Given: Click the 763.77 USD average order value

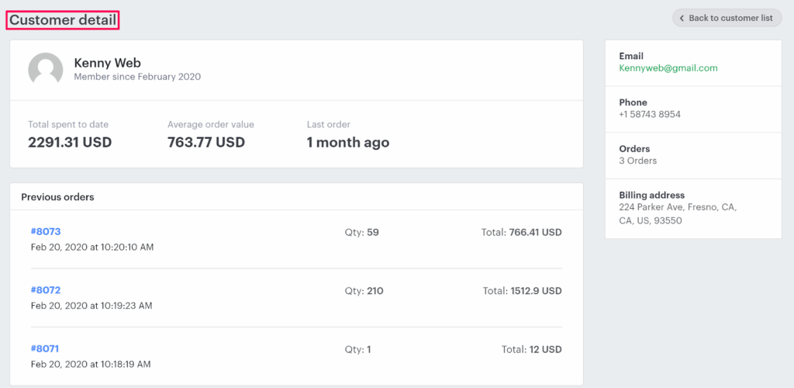Looking at the screenshot, I should click(x=206, y=142).
